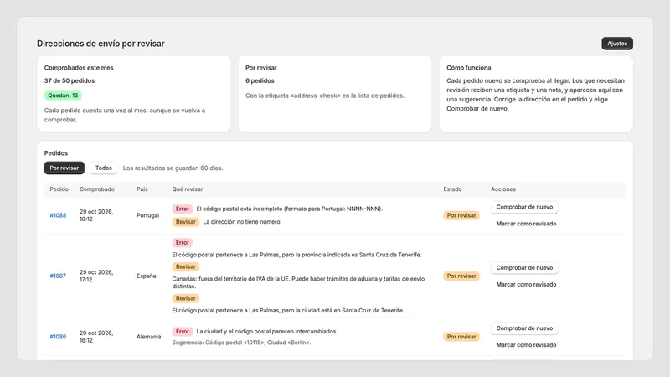Click the 6 pedidos count text
This screenshot has width=670, height=377.
(260, 80)
